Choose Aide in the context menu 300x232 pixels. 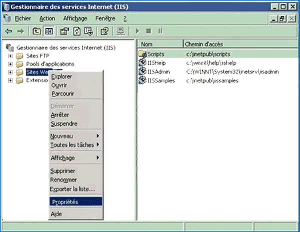click(x=76, y=214)
